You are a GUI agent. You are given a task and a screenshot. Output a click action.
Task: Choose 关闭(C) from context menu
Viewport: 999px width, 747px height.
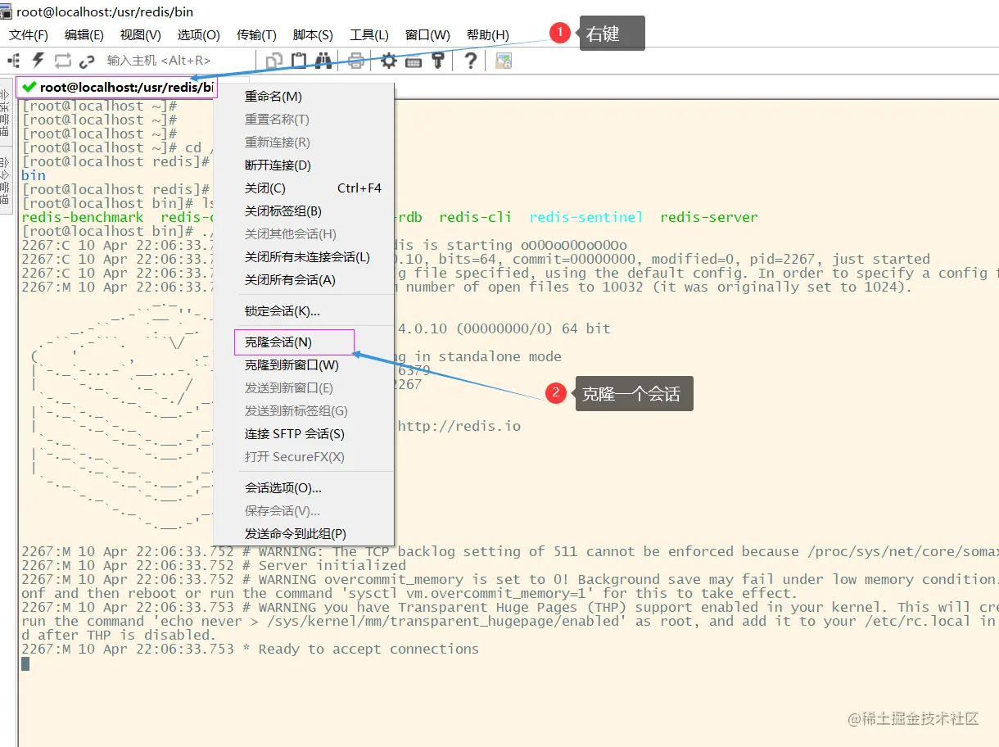[x=304, y=188]
